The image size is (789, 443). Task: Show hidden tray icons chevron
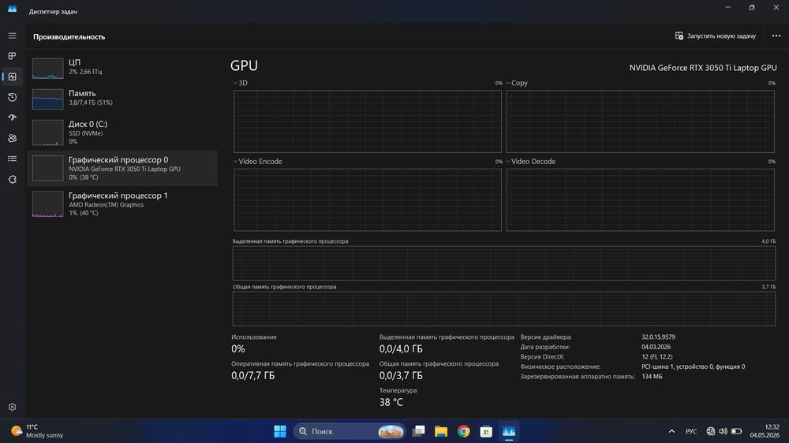[671, 431]
